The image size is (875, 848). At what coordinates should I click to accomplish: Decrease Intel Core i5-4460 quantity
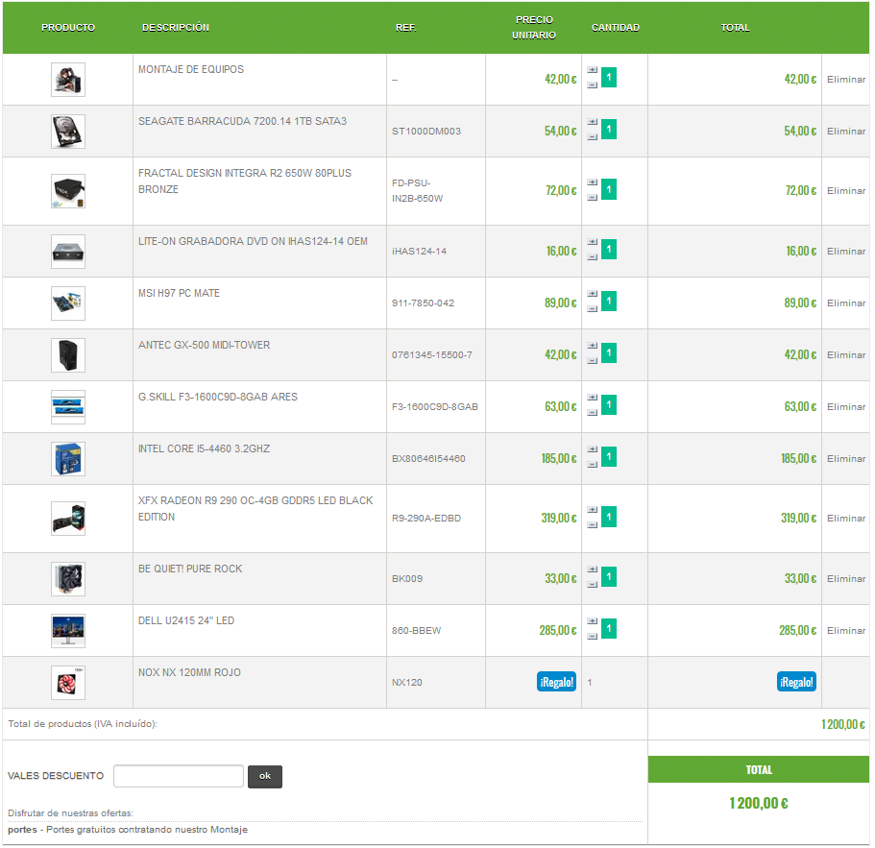click(x=592, y=464)
